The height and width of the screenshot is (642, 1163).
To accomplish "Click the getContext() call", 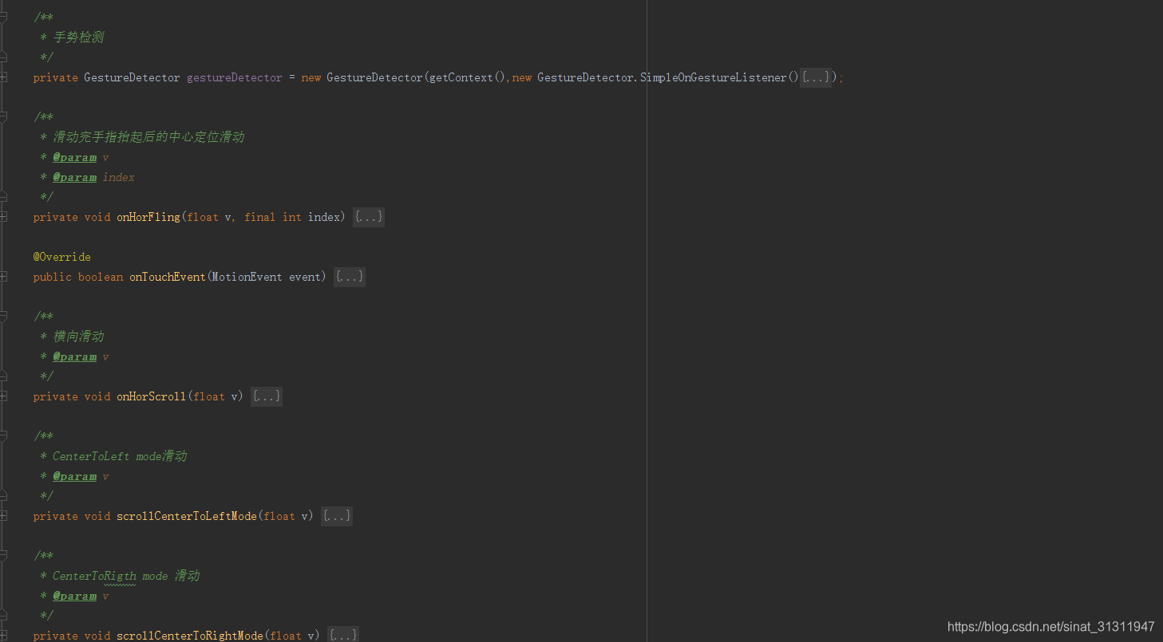I will 468,77.
